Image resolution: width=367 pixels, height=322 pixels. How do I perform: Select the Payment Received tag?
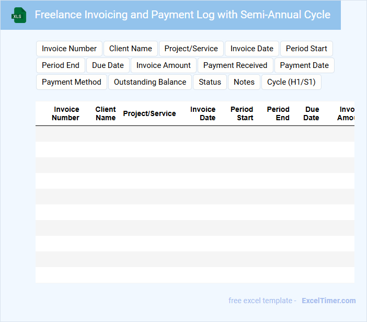pos(235,65)
